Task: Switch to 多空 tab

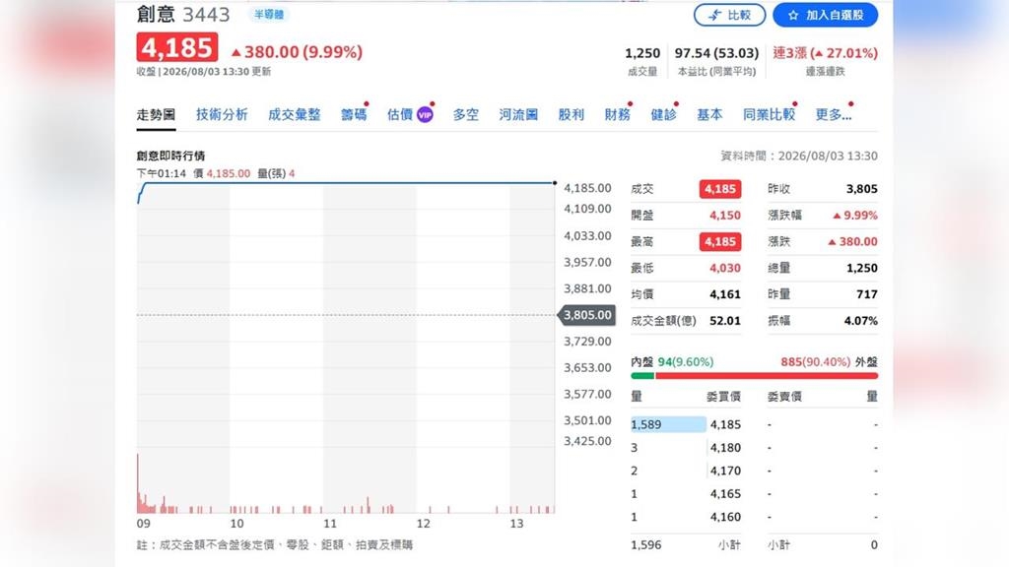Action: [465, 114]
